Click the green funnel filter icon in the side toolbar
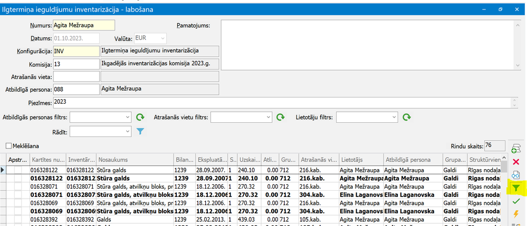This screenshot has height=226, width=527. [516, 189]
